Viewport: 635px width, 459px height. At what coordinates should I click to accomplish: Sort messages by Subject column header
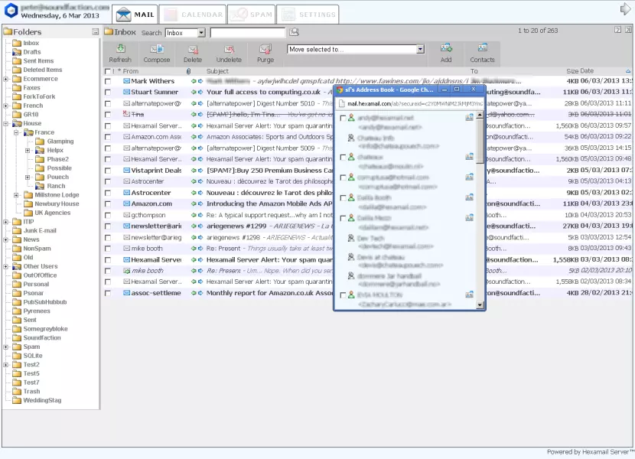tap(218, 71)
